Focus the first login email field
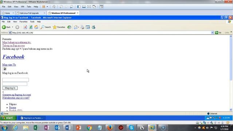The width and height of the screenshot is (233, 131). [x=16, y=80]
